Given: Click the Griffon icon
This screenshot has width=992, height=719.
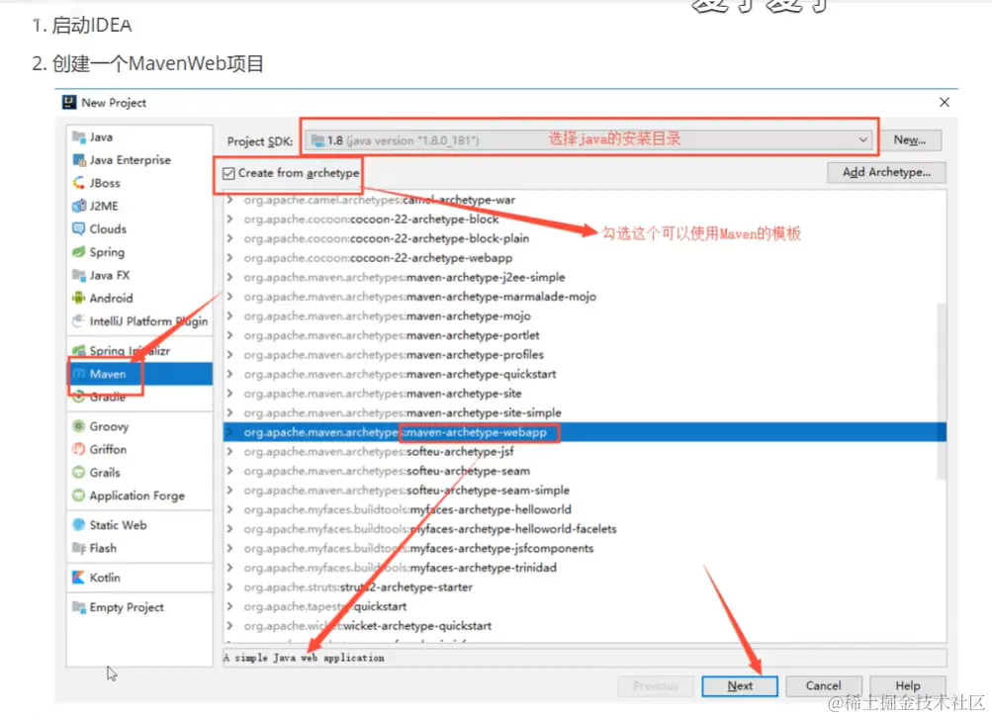Looking at the screenshot, I should point(79,449).
